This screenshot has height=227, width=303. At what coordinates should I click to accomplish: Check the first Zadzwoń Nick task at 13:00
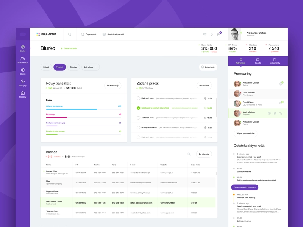[138, 98]
